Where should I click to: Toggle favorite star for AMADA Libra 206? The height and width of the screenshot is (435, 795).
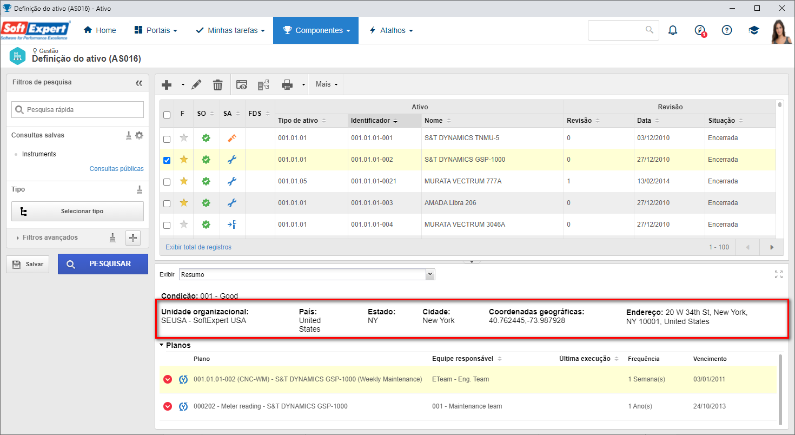pos(184,203)
